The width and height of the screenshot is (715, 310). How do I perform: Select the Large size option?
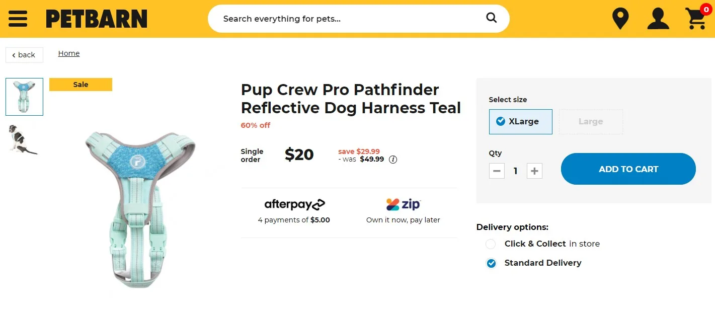[x=591, y=122]
